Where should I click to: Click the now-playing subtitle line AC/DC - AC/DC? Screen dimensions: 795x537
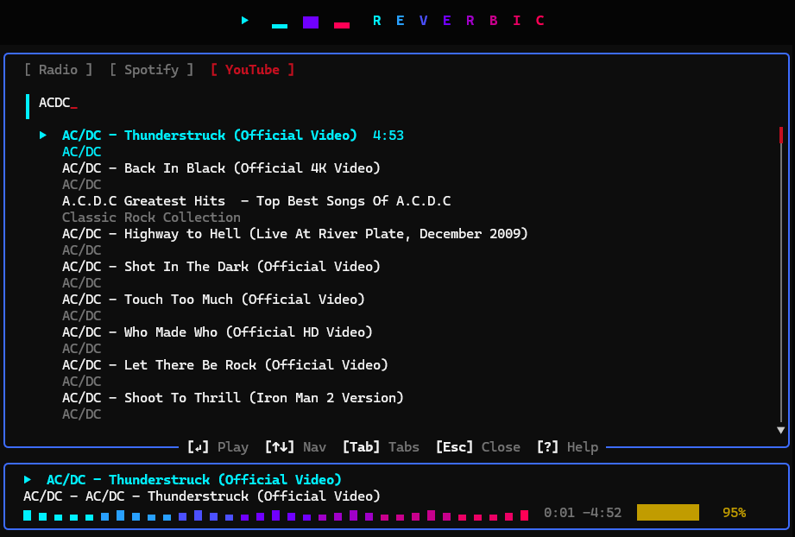click(202, 496)
